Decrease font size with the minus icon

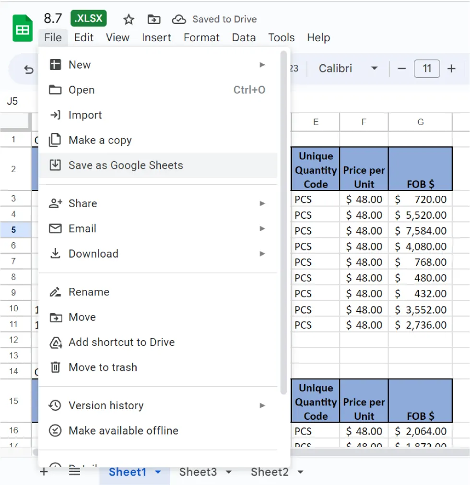tap(401, 69)
